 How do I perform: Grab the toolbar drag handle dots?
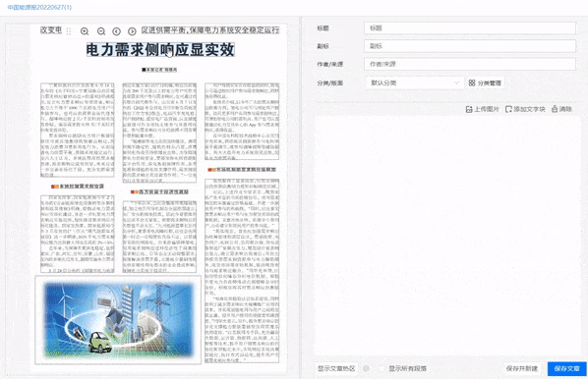click(69, 31)
